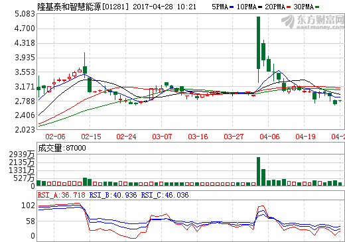Click the 04-19 date axis label

[305, 137]
